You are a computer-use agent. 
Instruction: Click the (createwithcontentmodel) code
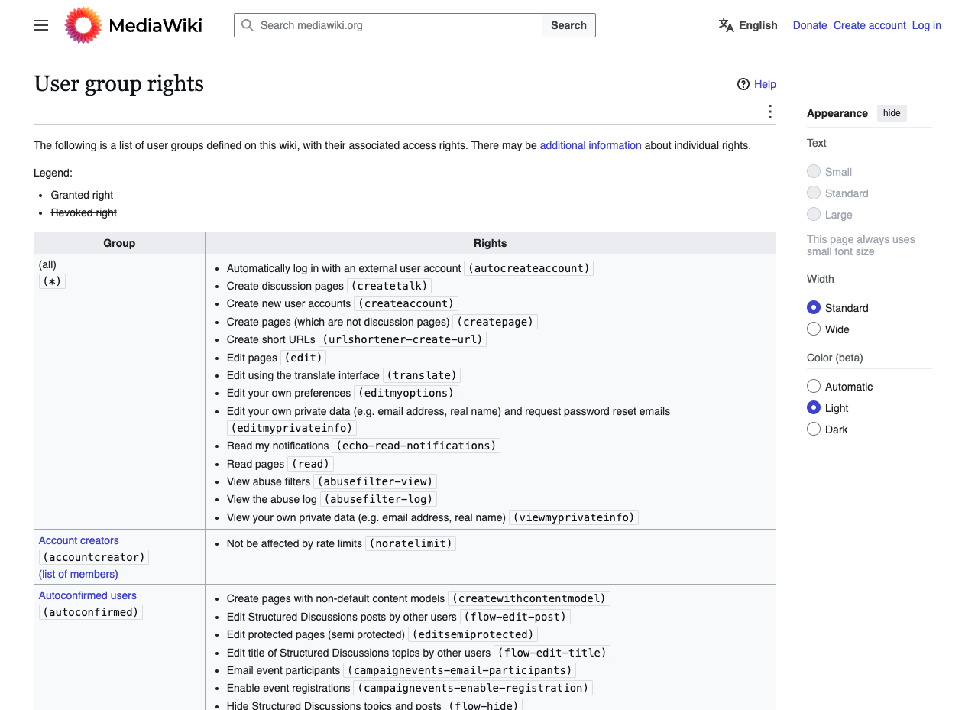529,598
